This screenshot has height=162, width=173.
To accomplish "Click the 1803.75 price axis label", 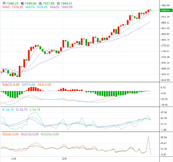I will point(165,40).
